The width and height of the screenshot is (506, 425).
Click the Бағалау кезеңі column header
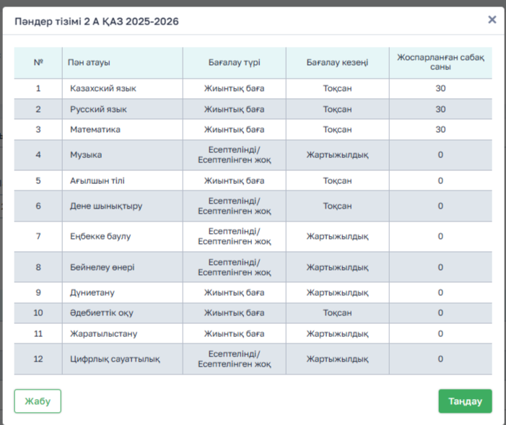337,63
